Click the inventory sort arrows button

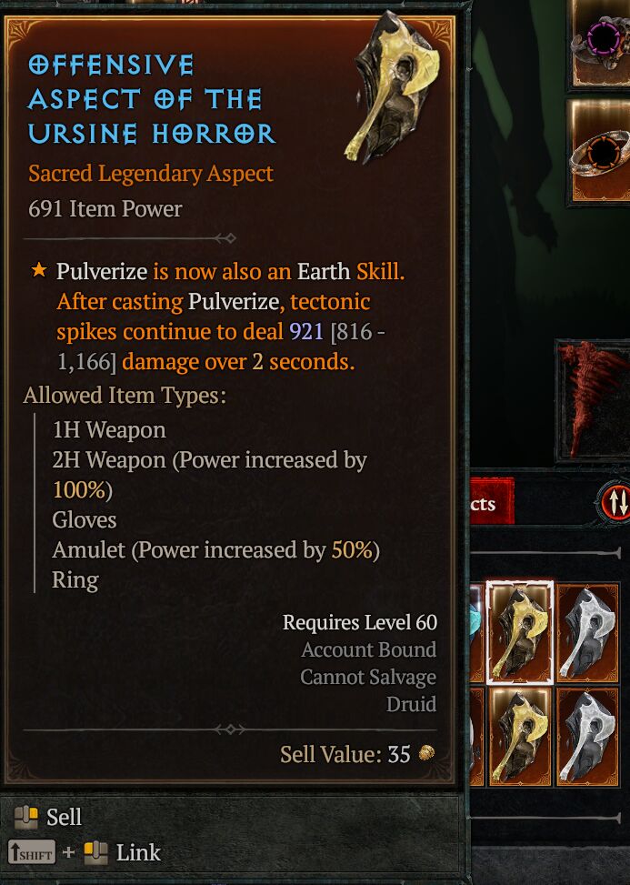click(615, 502)
